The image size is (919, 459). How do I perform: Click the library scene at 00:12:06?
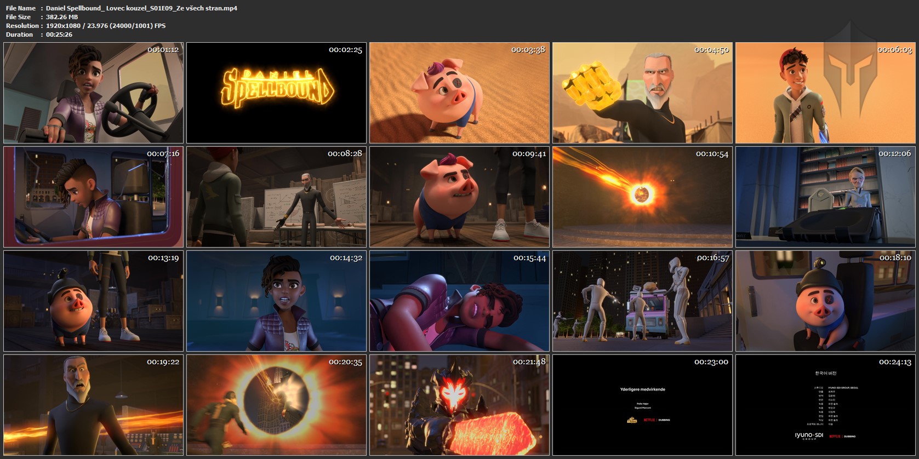pyautogui.click(x=825, y=197)
